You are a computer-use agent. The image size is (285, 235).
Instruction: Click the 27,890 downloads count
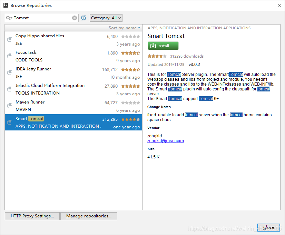tap(111, 86)
